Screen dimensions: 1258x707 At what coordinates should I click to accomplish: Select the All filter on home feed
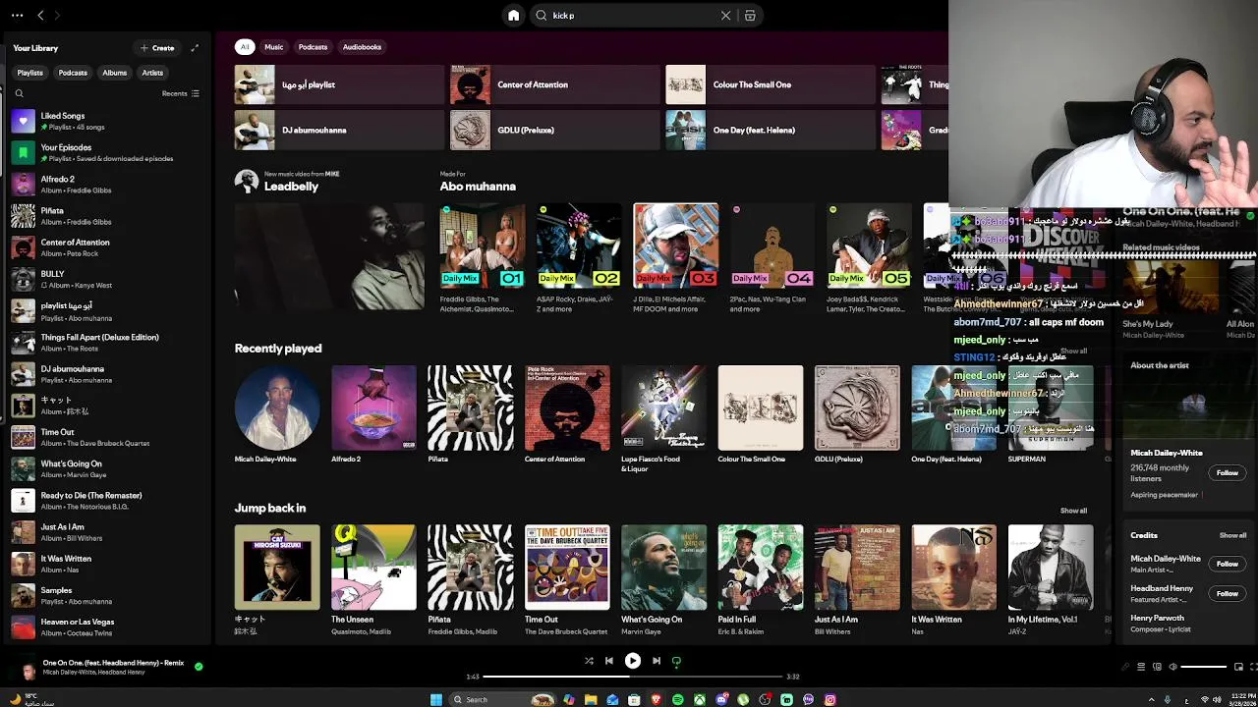(245, 47)
